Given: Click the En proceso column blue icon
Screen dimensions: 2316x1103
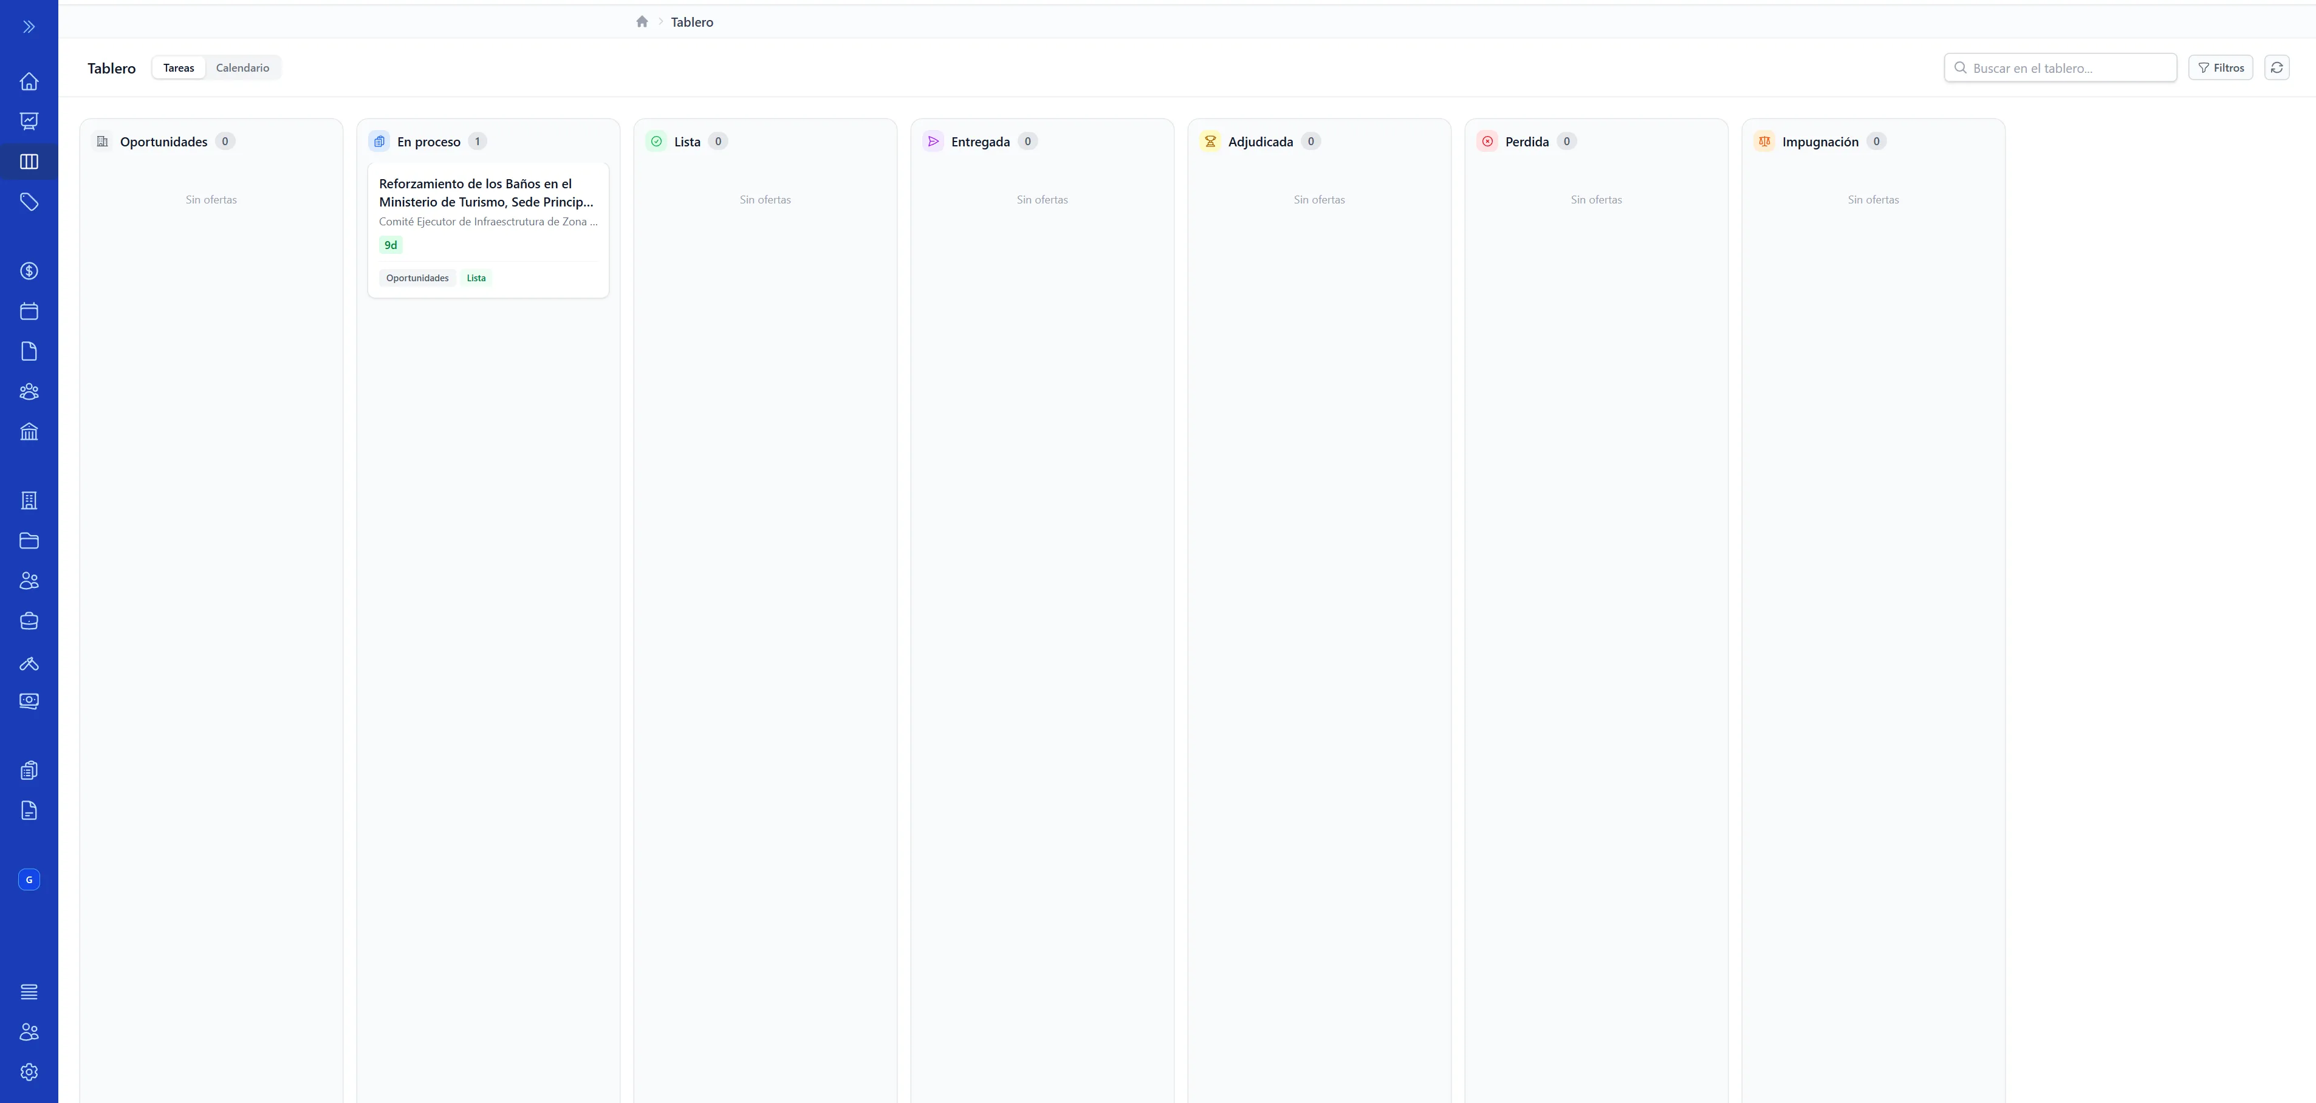Looking at the screenshot, I should (x=379, y=141).
